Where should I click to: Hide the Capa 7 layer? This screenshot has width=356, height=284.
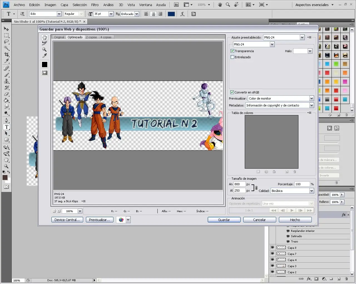(272, 253)
